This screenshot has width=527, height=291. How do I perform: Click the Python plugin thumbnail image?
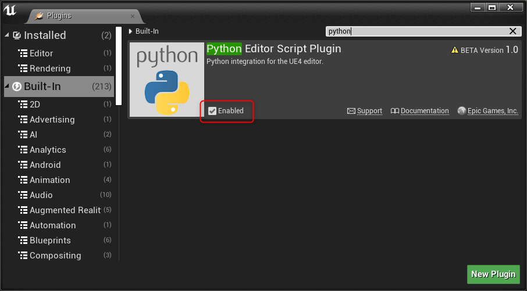[167, 80]
